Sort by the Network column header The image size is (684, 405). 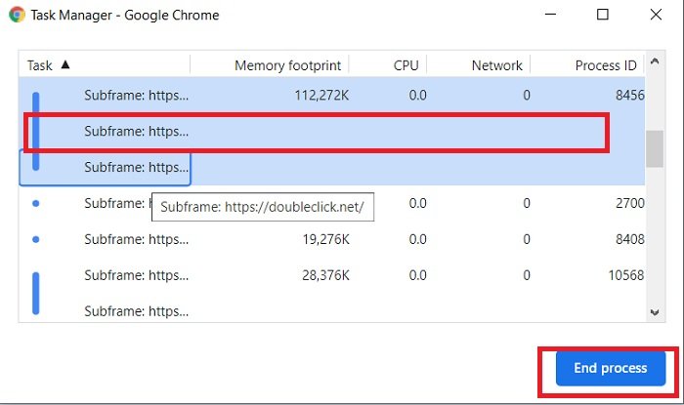tap(497, 65)
